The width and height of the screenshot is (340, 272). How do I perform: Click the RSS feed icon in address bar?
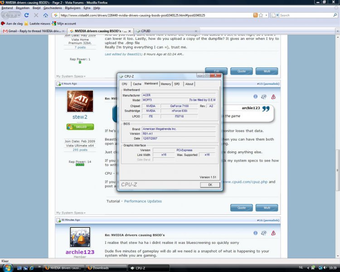(x=255, y=15)
